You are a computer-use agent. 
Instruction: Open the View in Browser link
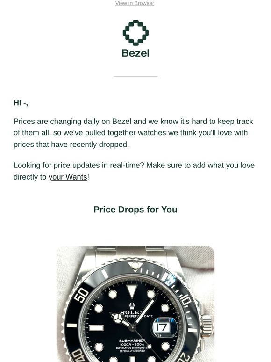coord(135,3)
